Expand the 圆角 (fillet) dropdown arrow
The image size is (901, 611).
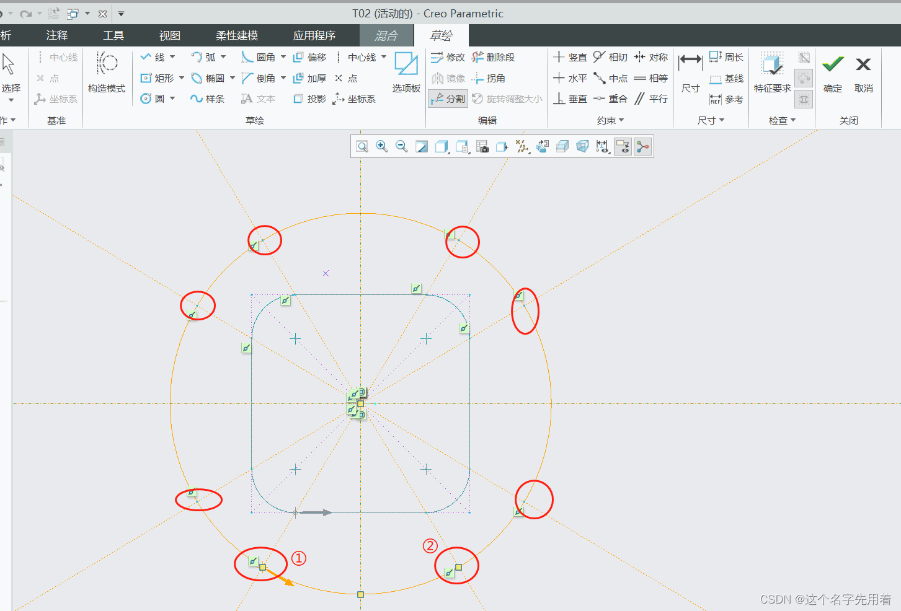283,57
